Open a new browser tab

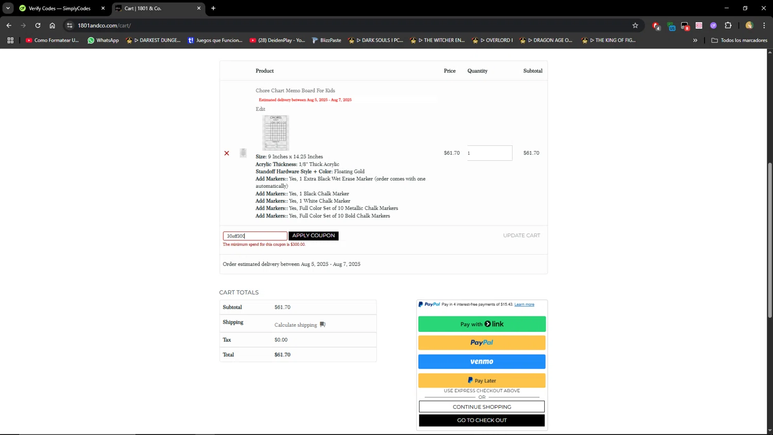coord(213,8)
